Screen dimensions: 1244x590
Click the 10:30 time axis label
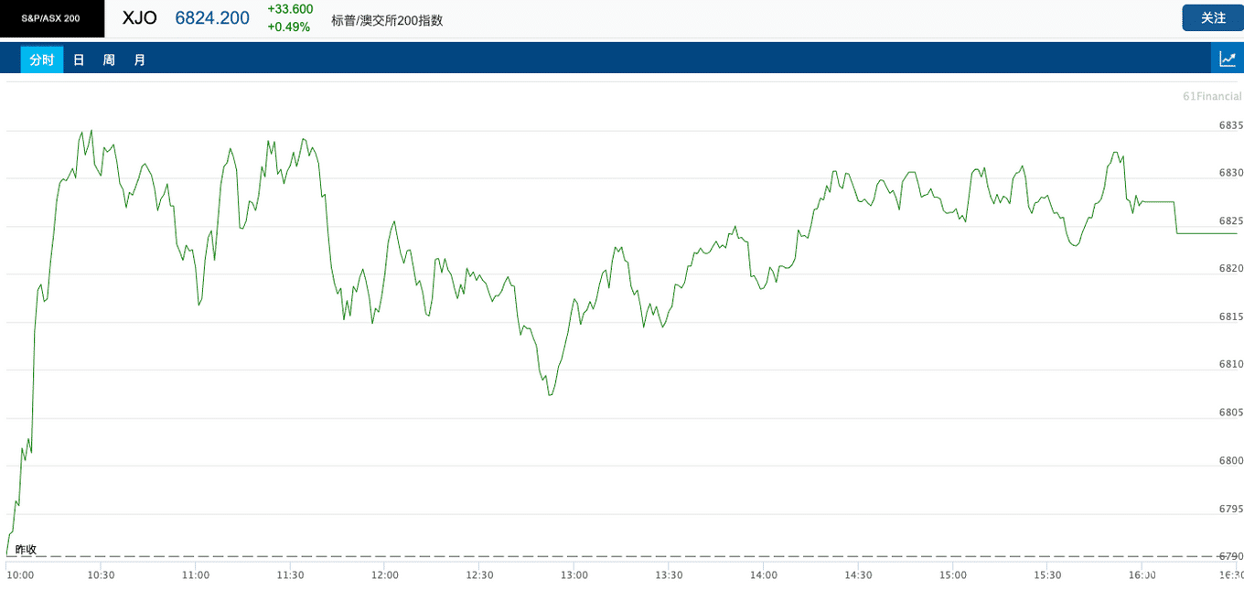point(101,575)
